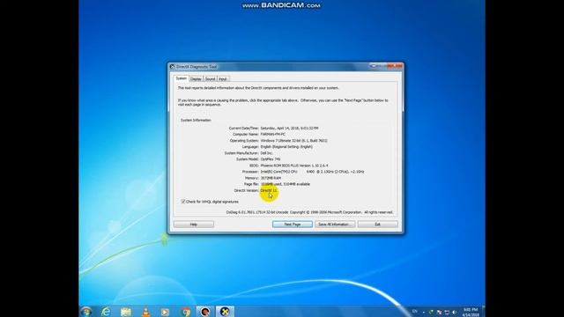Switch to the Sound tab

[210, 79]
